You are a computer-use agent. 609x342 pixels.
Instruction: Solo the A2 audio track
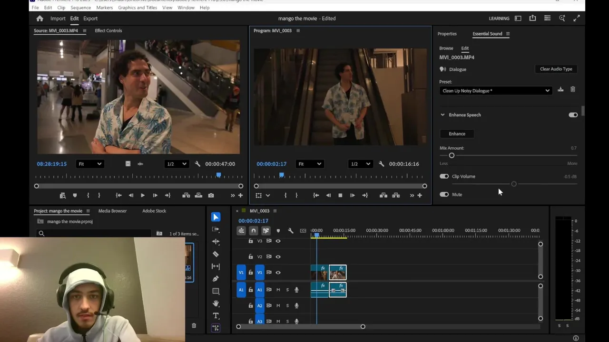tap(287, 305)
